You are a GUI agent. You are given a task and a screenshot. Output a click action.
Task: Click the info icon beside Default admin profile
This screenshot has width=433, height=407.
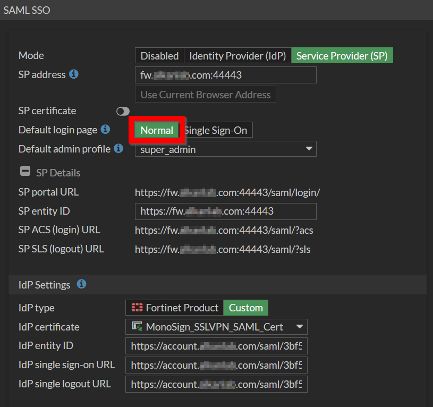[x=118, y=148]
